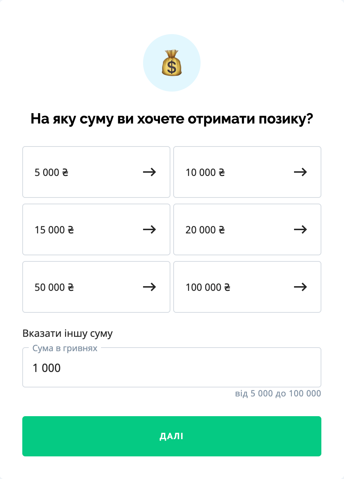
Task: Click the loan amount question heading
Action: click(x=172, y=119)
